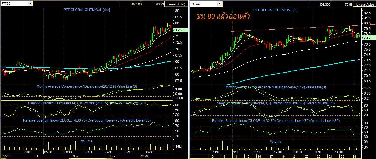Click the 14M volume scale label
The width and height of the screenshot is (376, 159).
[x=178, y=147]
